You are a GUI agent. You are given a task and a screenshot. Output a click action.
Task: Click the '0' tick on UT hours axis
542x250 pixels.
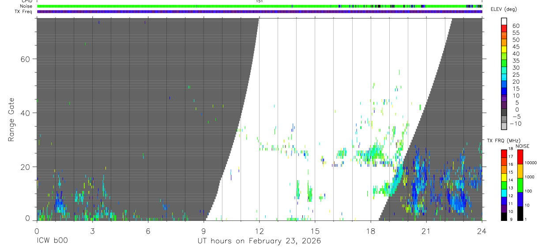pos(37,231)
